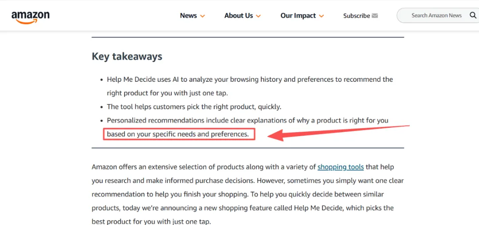The height and width of the screenshot is (225, 479).
Task: Select the Our Impact menu label
Action: (x=298, y=15)
